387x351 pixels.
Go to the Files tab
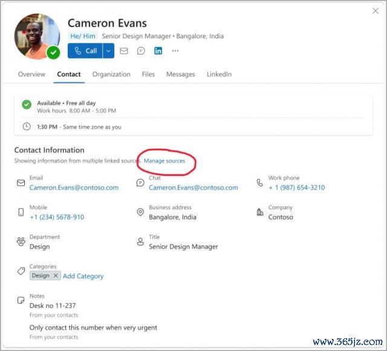tap(148, 74)
